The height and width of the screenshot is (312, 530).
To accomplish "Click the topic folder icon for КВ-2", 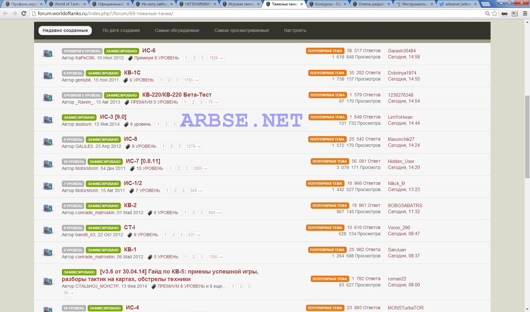I will coord(48,208).
